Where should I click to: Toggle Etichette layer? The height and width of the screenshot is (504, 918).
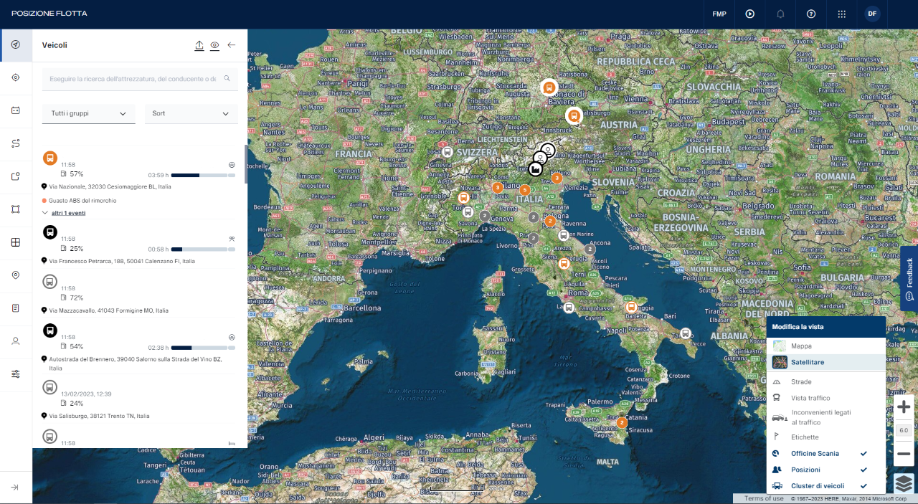coord(826,437)
